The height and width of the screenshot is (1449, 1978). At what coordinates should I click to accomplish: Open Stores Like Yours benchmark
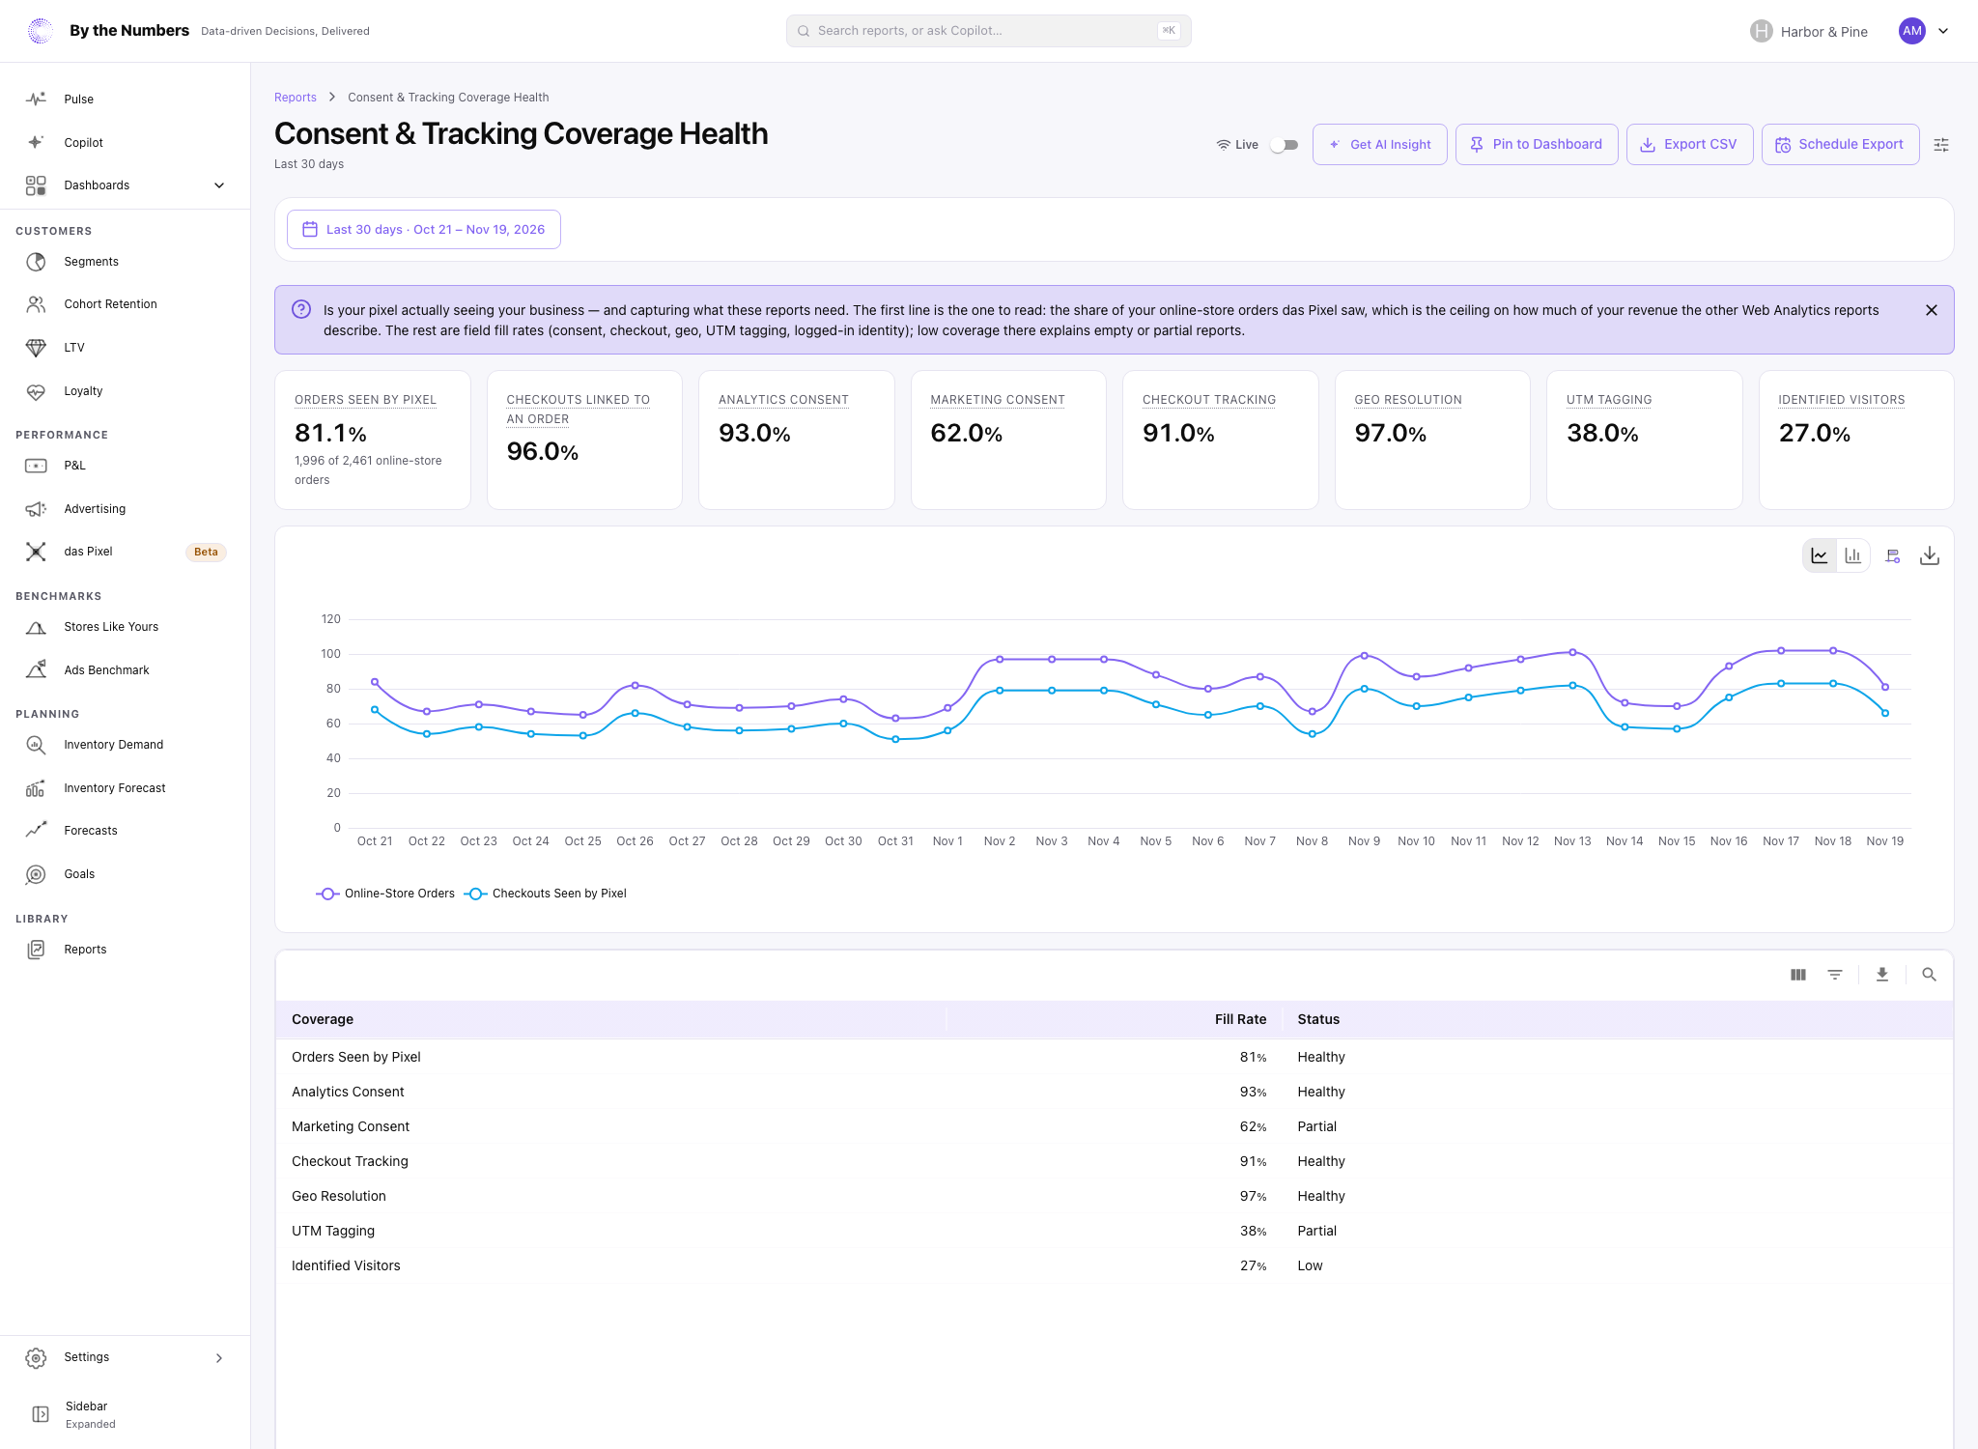click(125, 627)
